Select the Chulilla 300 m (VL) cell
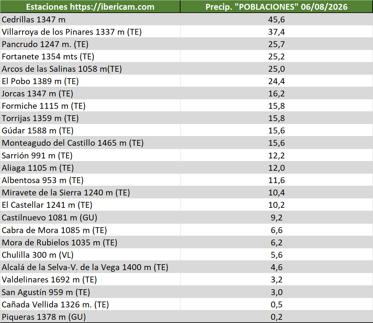The height and width of the screenshot is (323, 373). point(90,255)
